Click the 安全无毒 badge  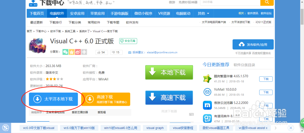pyautogui.click(x=128, y=41)
